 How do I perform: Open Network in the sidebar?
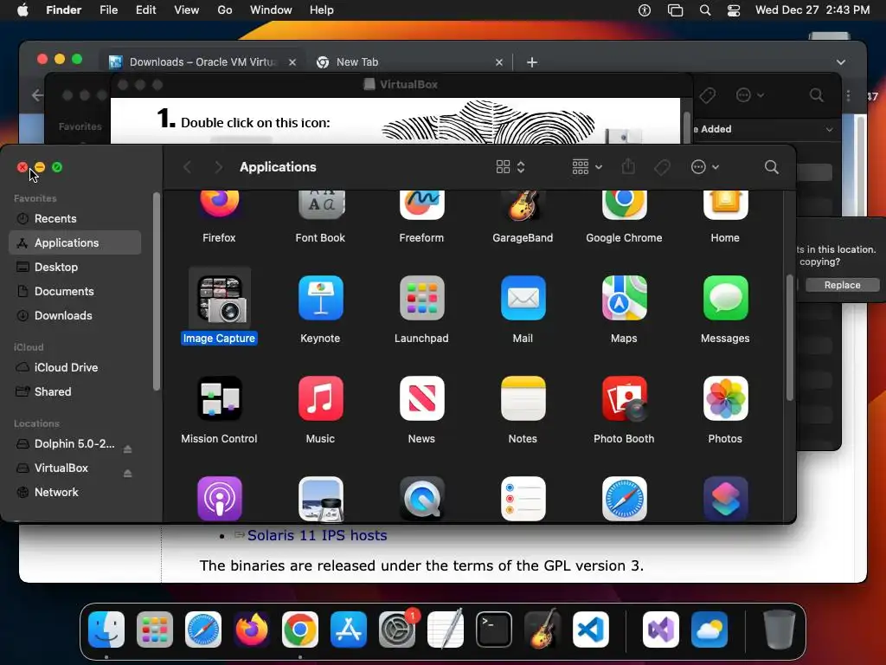pyautogui.click(x=74, y=492)
